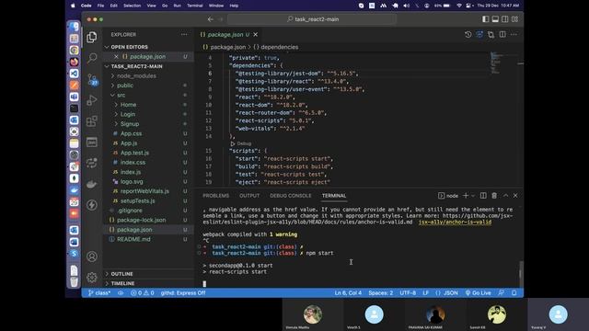
Task: Close the package.json editor tab
Action: point(256,35)
